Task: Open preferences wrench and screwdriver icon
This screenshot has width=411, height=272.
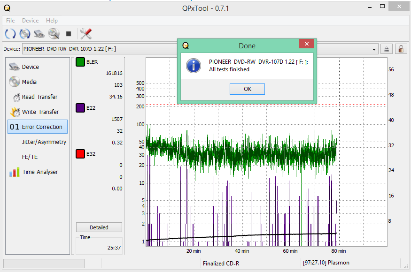Action: click(85, 34)
